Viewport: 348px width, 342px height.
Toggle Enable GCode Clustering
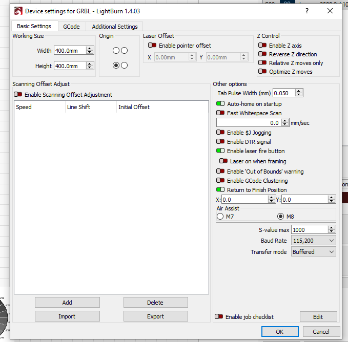pos(220,180)
